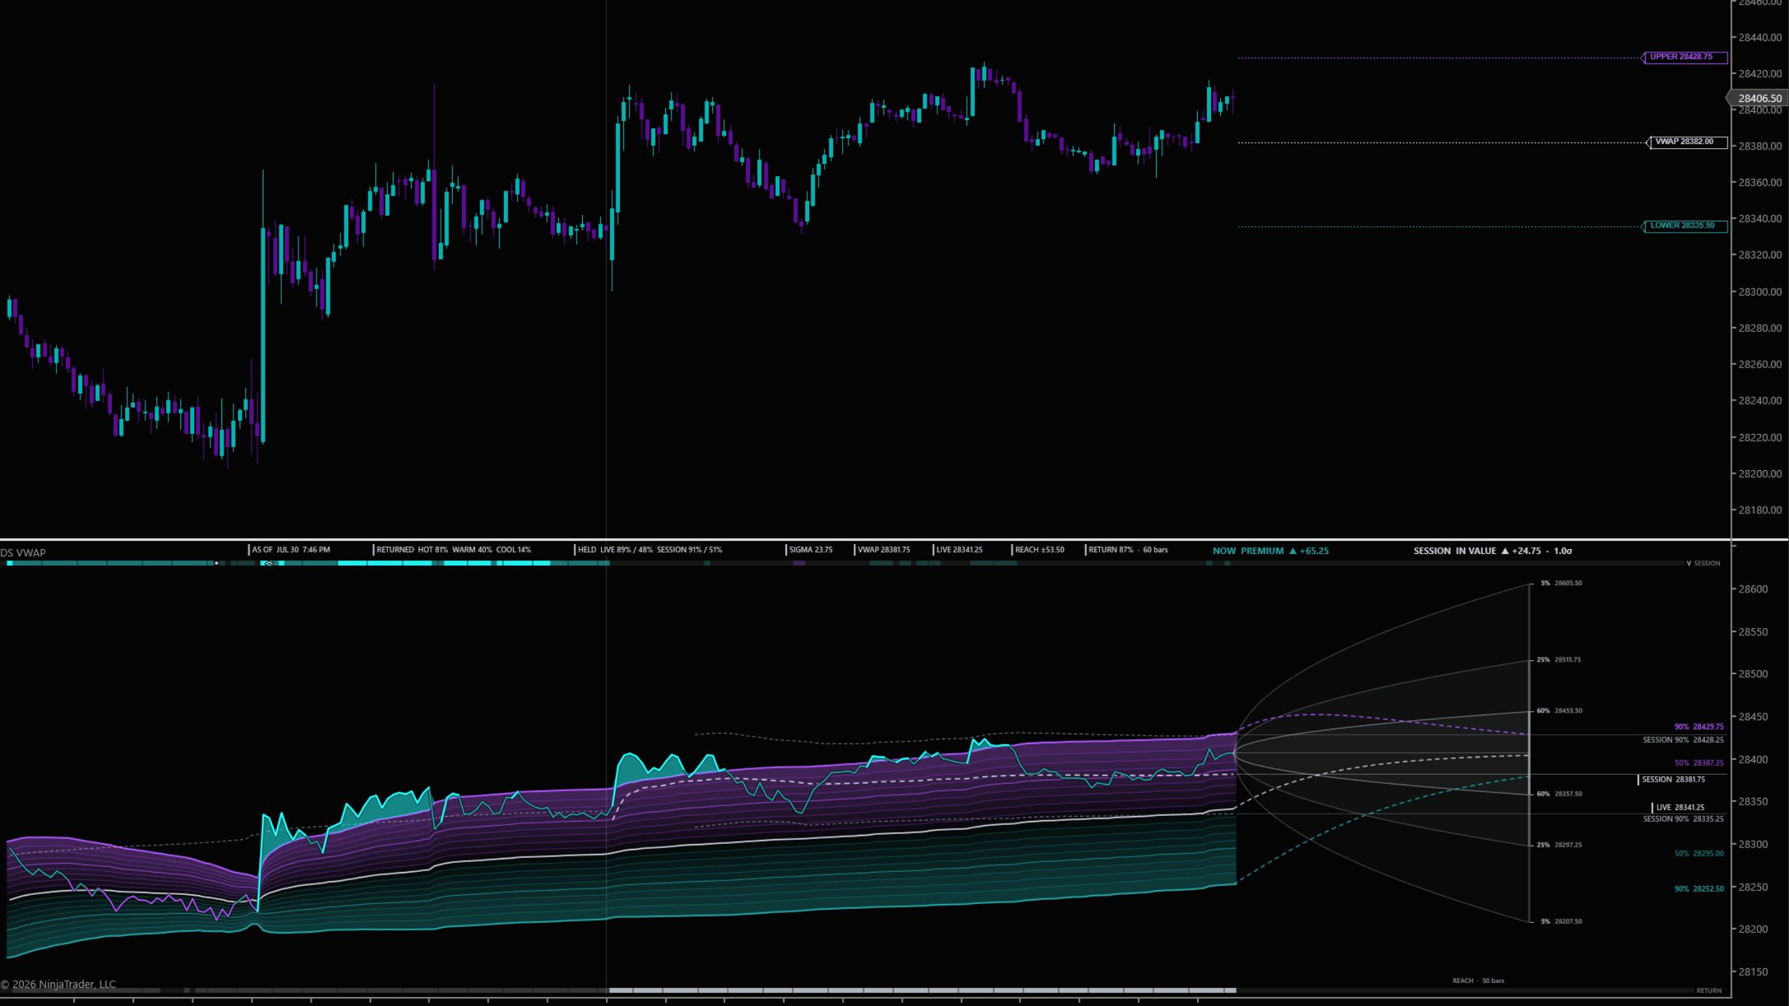
Task: Click the purple 90% 28429.75 label
Action: pyautogui.click(x=1699, y=727)
